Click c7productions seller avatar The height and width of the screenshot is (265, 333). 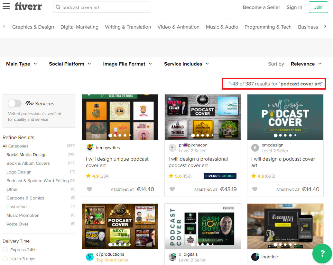coord(90,257)
